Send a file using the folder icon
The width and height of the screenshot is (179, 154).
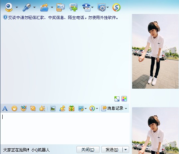click(x=44, y=8)
